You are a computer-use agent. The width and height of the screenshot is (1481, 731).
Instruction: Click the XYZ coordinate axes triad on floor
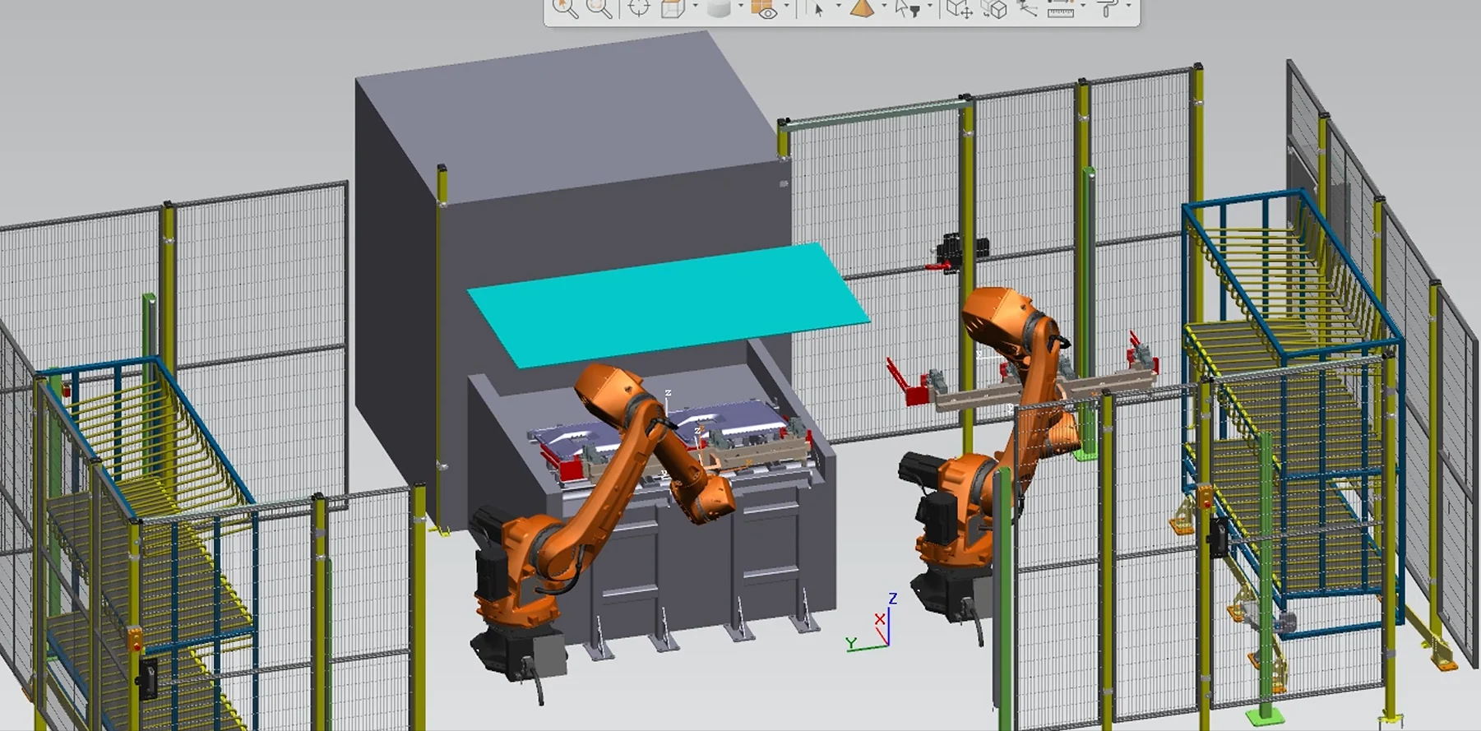coord(872,622)
